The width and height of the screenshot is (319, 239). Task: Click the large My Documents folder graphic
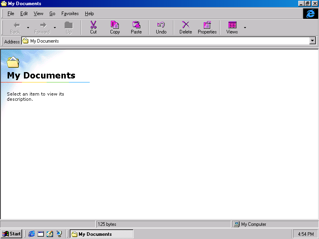(x=13, y=62)
